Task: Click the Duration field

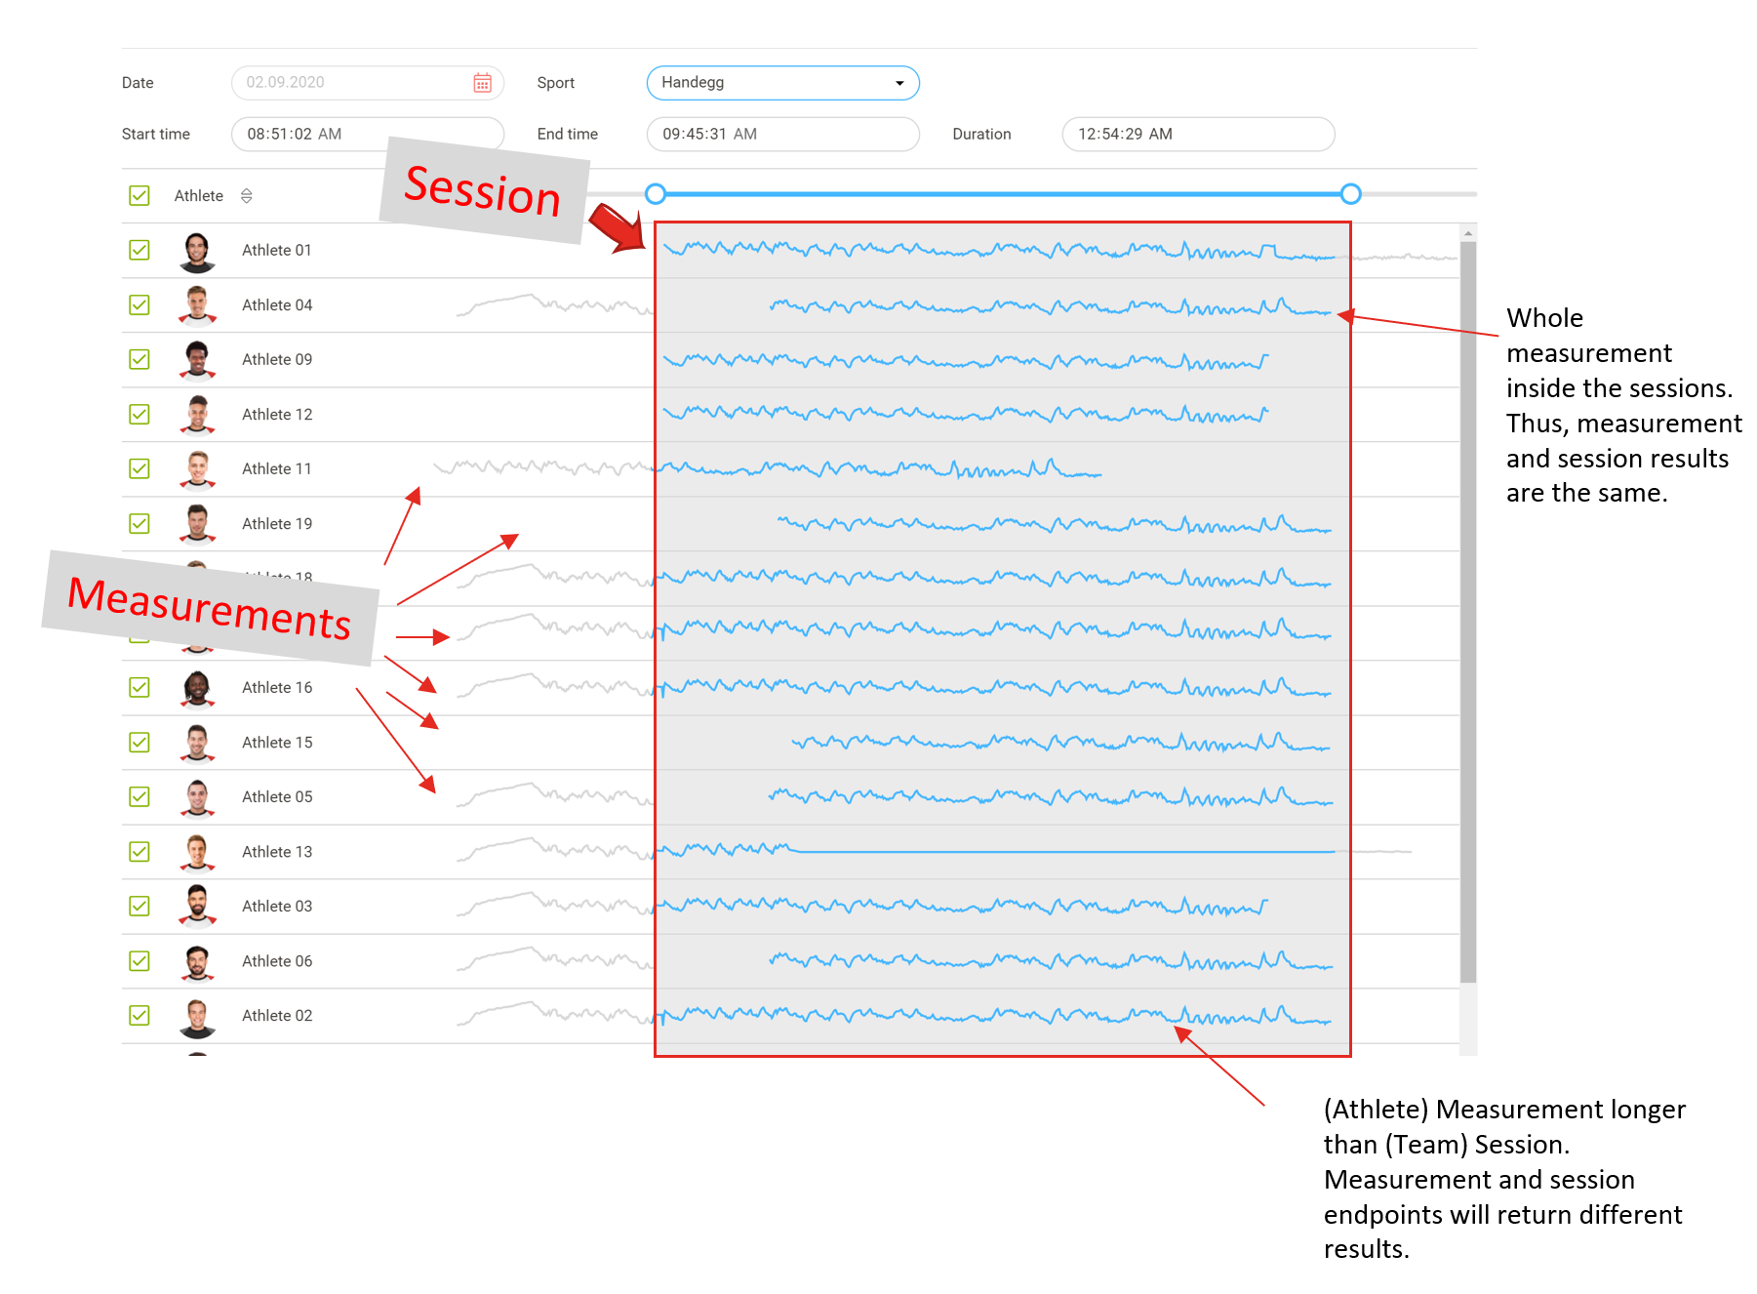Action: [1197, 134]
